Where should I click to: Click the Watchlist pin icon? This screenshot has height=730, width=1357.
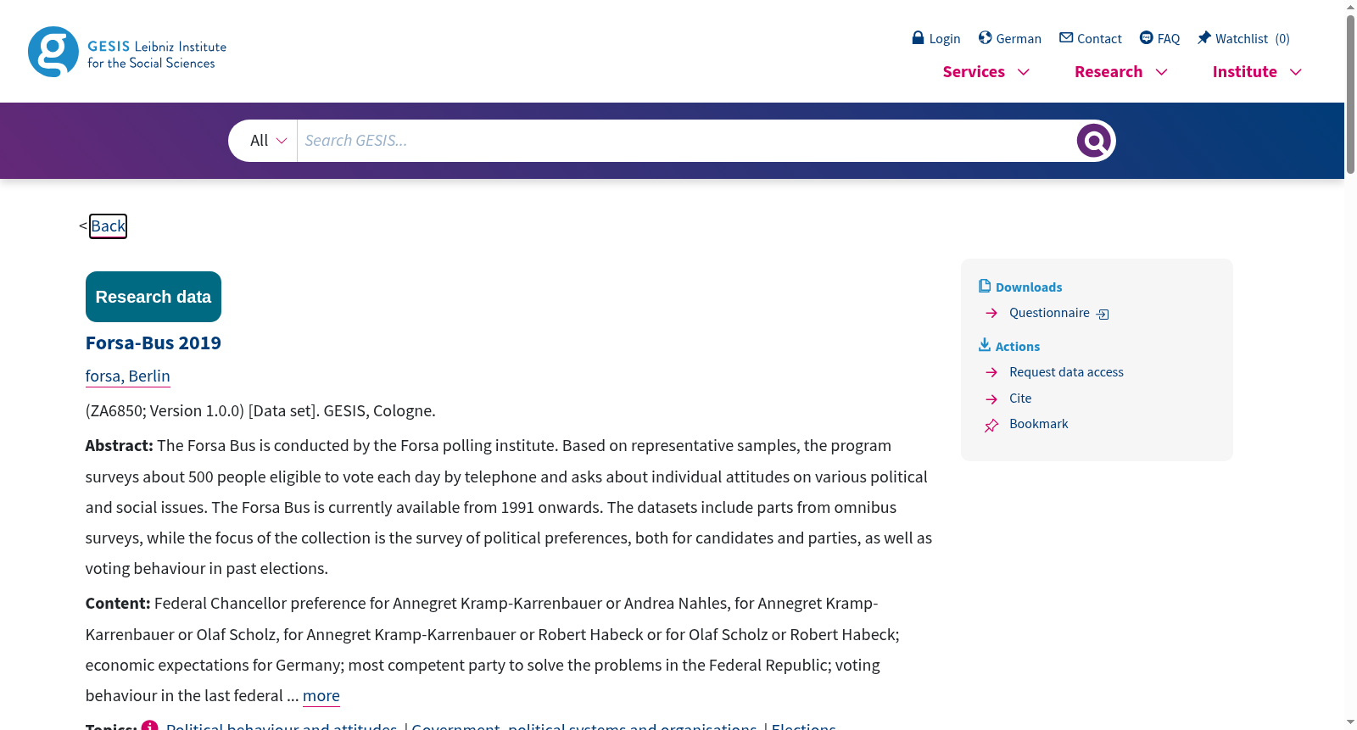(x=1203, y=37)
